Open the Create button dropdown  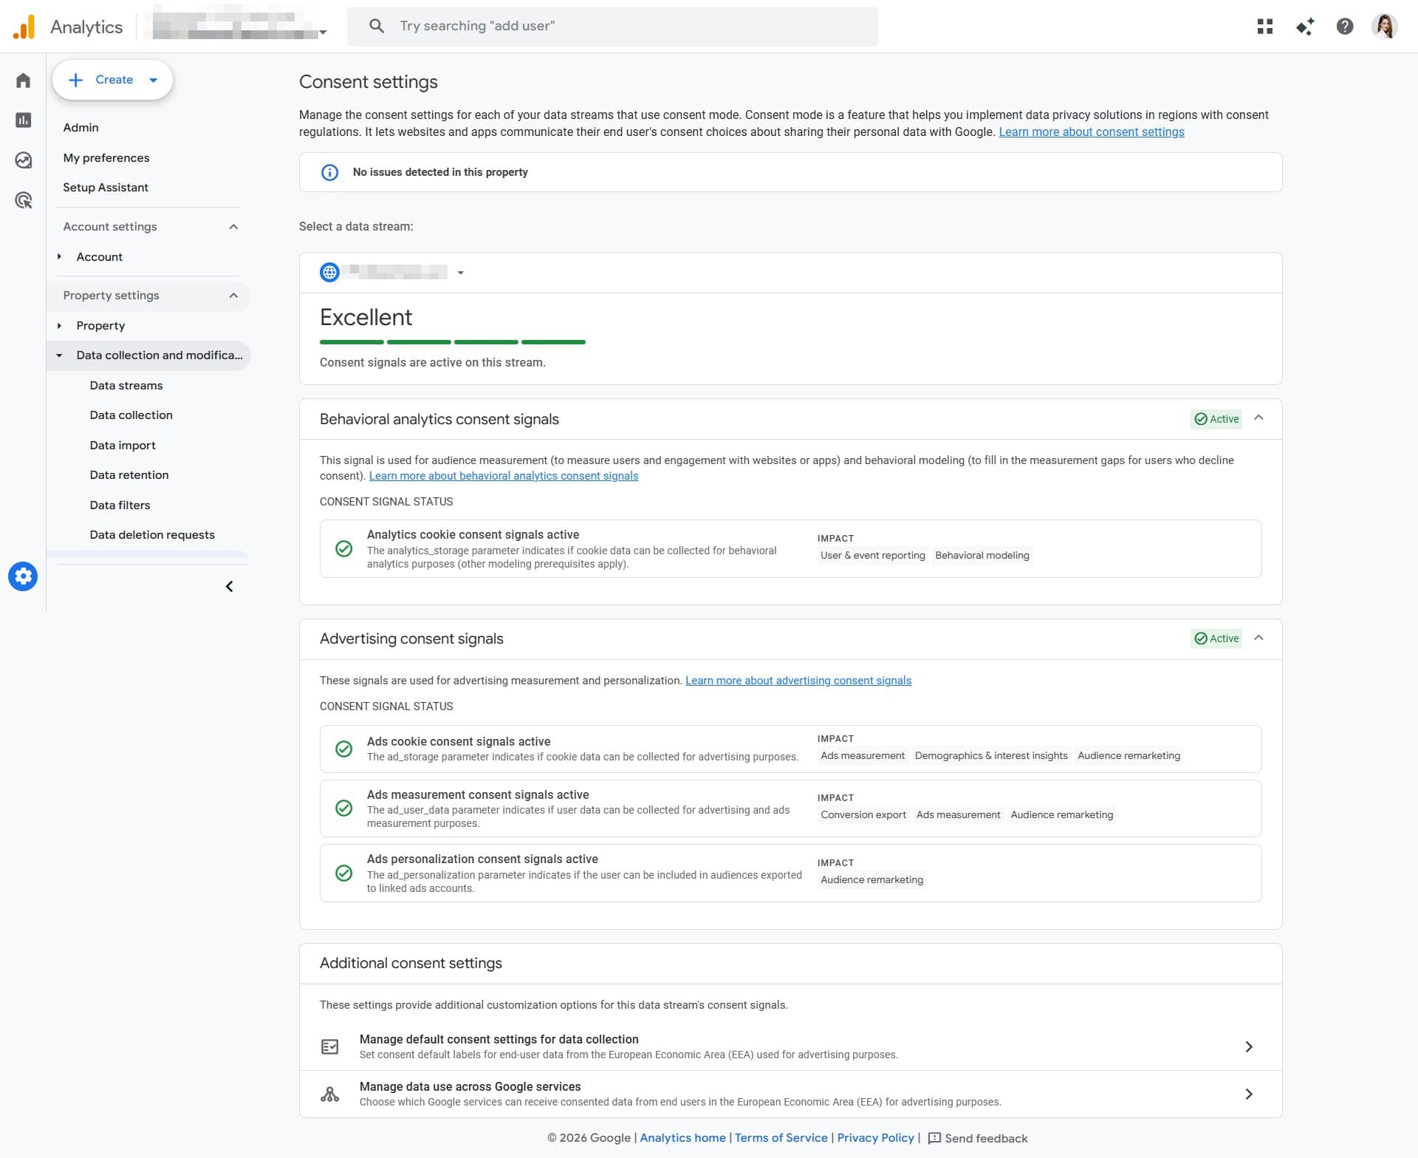coord(154,80)
